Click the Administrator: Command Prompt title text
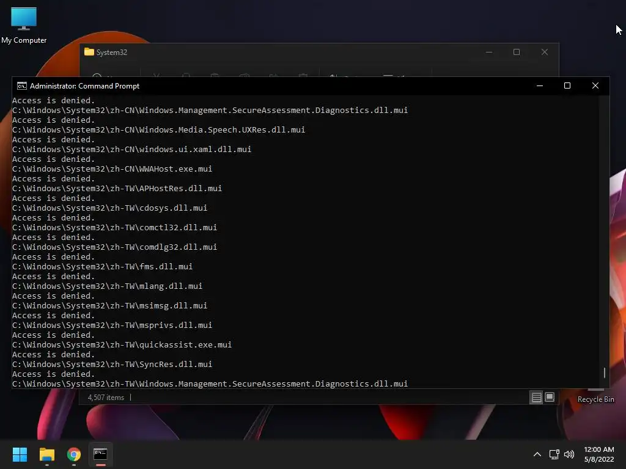This screenshot has height=469, width=626. click(x=84, y=85)
